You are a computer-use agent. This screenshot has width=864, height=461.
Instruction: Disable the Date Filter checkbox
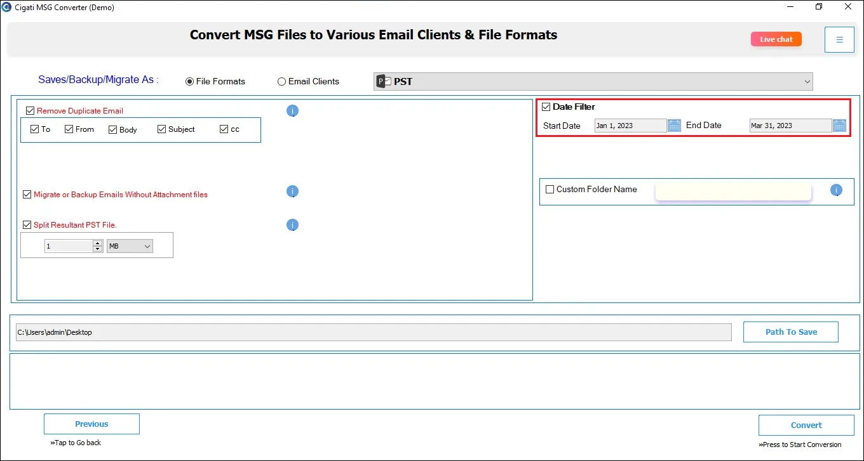click(x=546, y=107)
